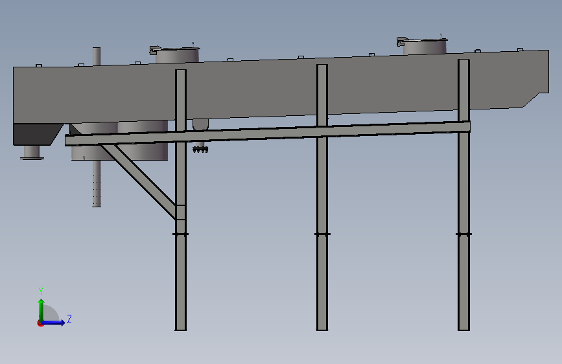Select the left top manhole cylinder

tap(177, 55)
